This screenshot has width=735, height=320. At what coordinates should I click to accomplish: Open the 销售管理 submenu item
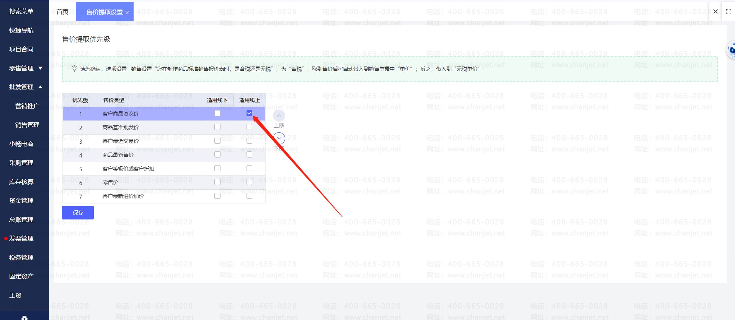click(x=28, y=125)
